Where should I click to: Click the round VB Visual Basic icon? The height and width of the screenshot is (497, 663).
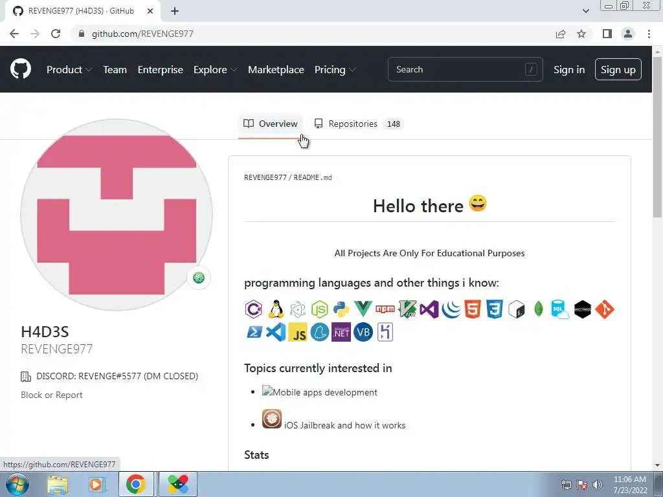(x=363, y=332)
